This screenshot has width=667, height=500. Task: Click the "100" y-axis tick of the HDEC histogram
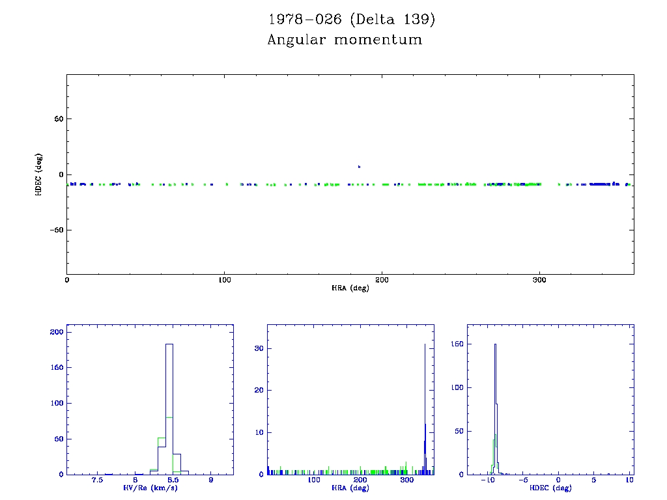(x=457, y=387)
